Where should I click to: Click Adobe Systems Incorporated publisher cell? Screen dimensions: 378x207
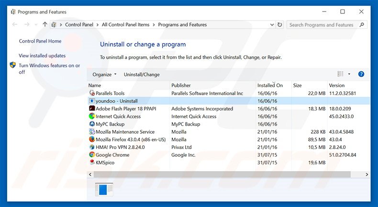point(202,109)
